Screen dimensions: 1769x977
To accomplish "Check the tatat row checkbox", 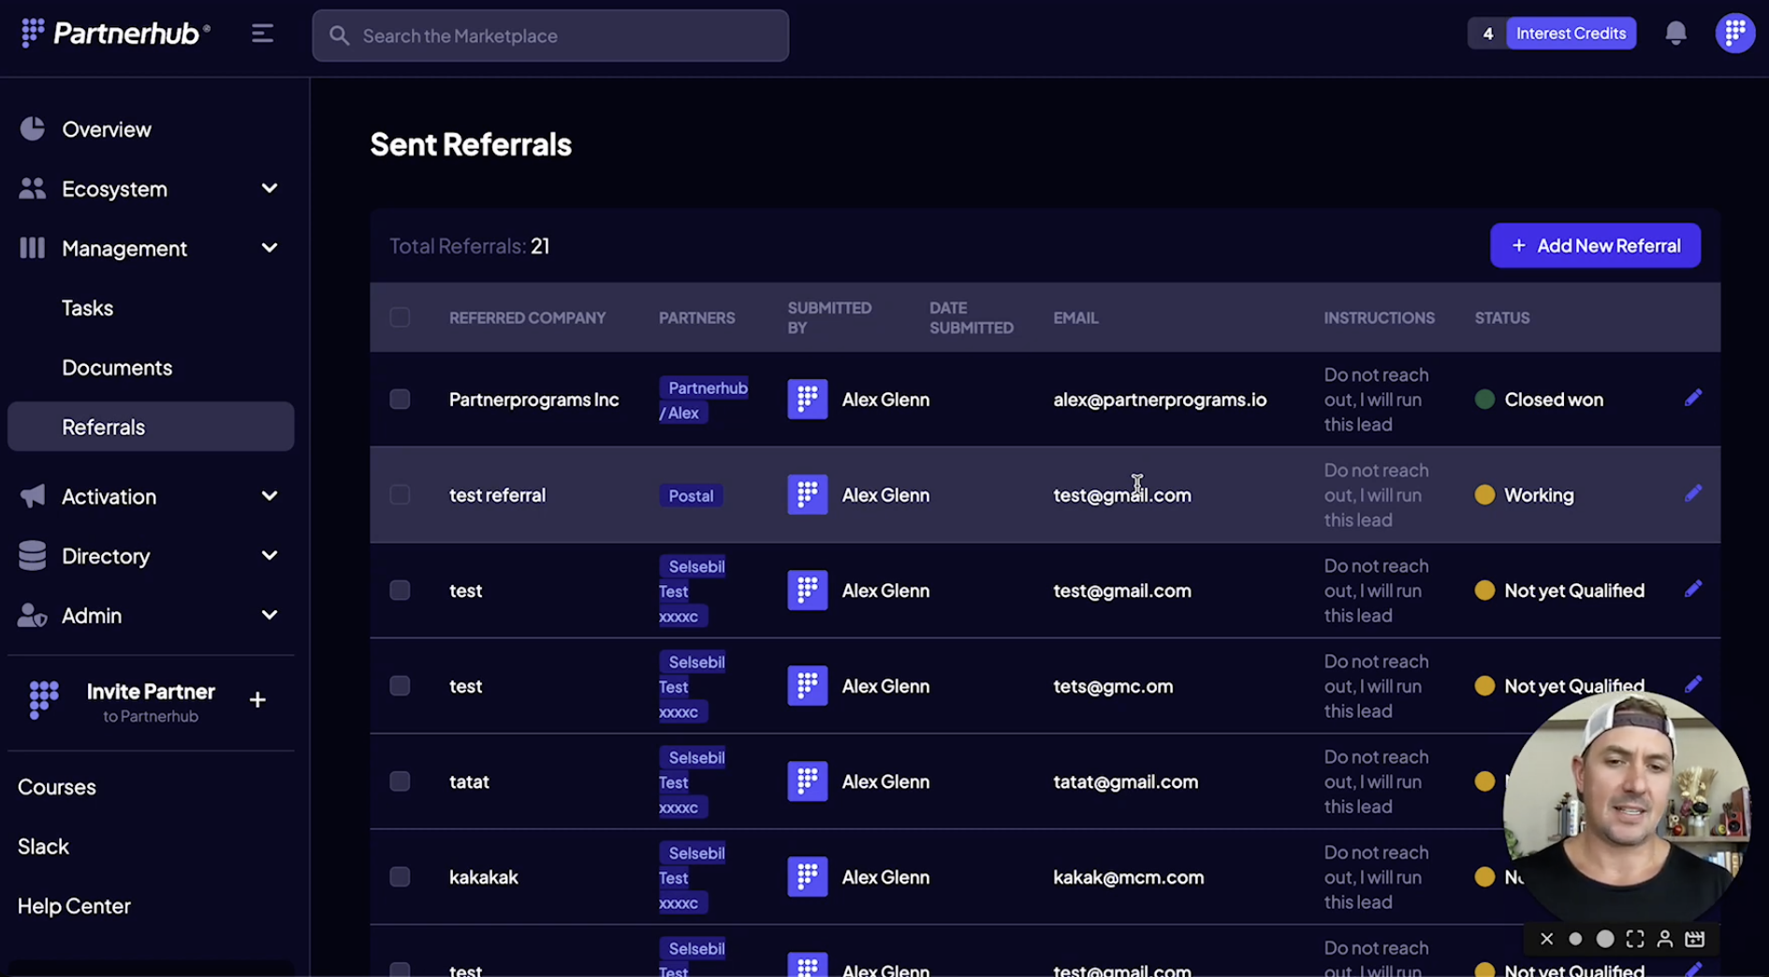I will pyautogui.click(x=400, y=781).
